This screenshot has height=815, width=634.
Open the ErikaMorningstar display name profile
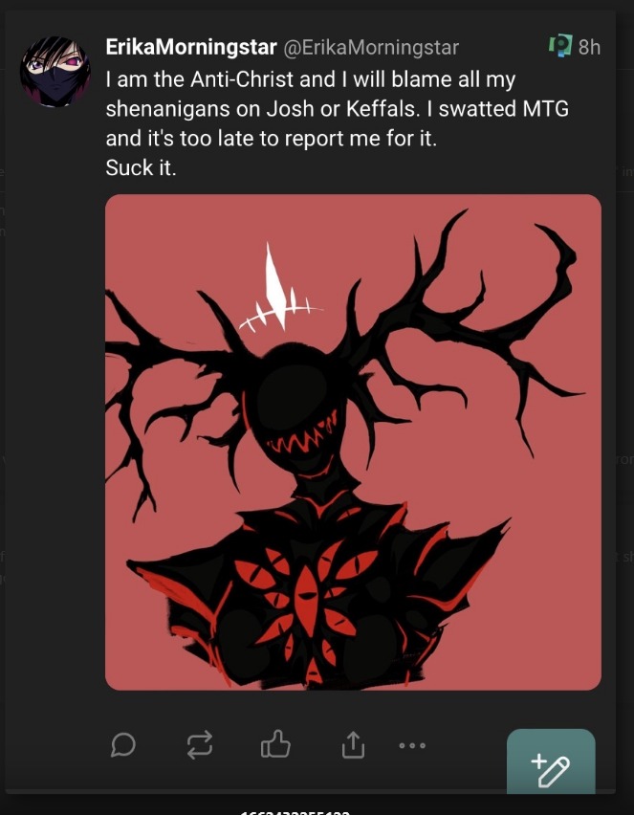[x=190, y=47]
